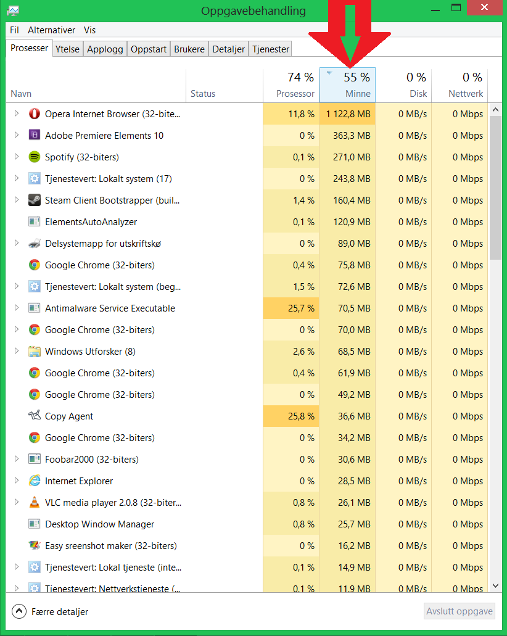Click the Spotify process icon
Viewport: 507px width, 636px height.
click(35, 157)
